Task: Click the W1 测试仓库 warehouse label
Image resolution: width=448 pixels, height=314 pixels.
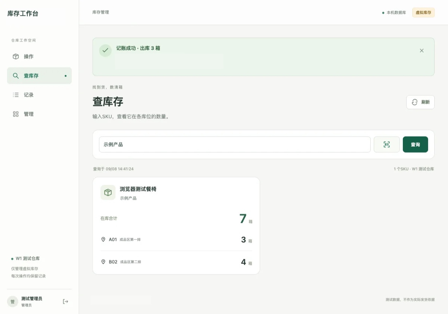Action: click(x=28, y=259)
